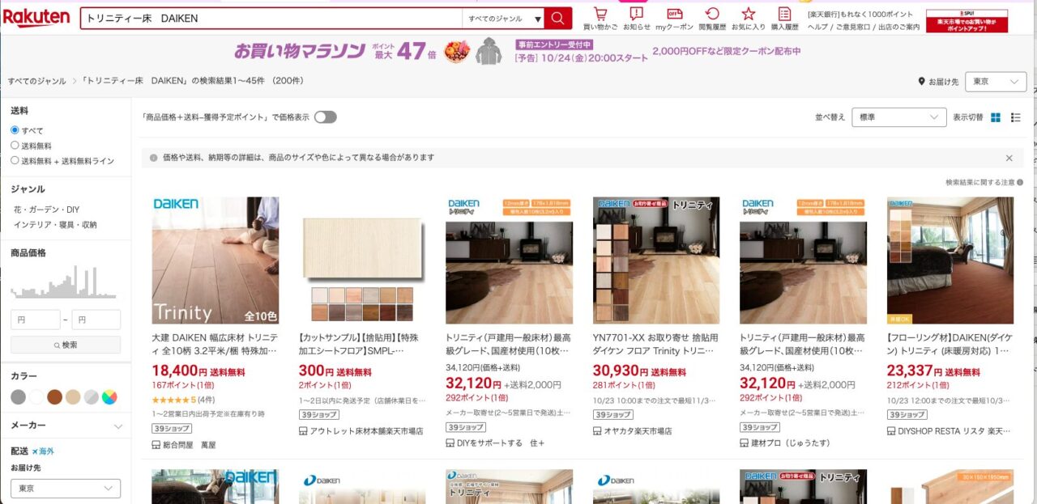The width and height of the screenshot is (1037, 504).
Task: Click the red search magnifier button
Action: click(557, 19)
